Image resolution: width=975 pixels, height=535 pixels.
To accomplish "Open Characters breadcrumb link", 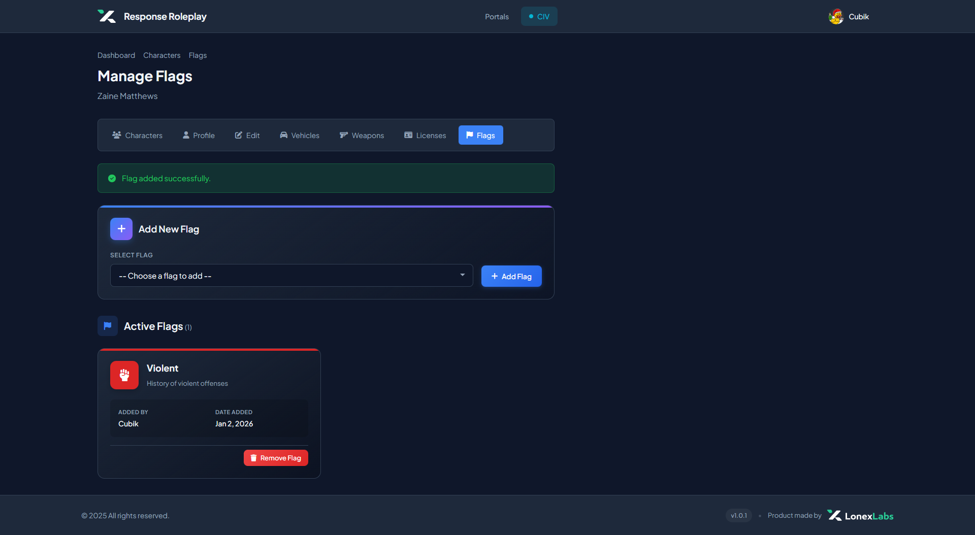I will [162, 55].
